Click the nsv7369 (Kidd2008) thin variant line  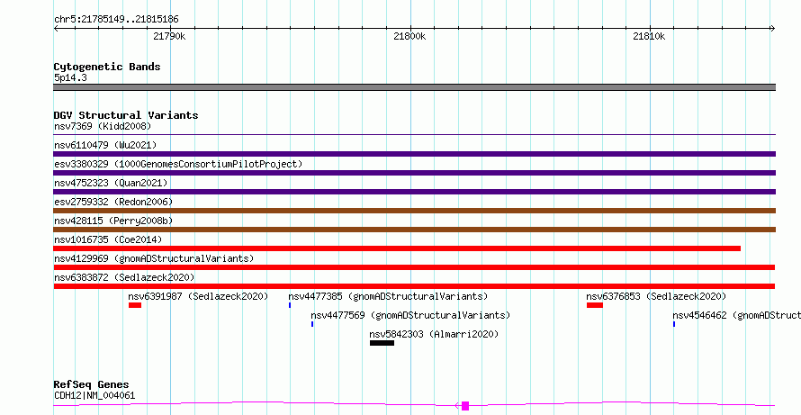414,134
